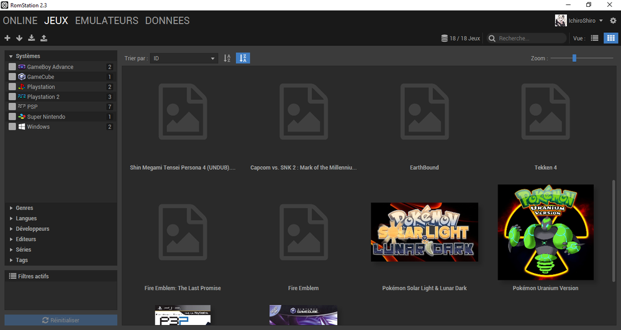Screen dimensions: 621x330
Task: Open Tekken 4 game title
Action: pyautogui.click(x=545, y=167)
